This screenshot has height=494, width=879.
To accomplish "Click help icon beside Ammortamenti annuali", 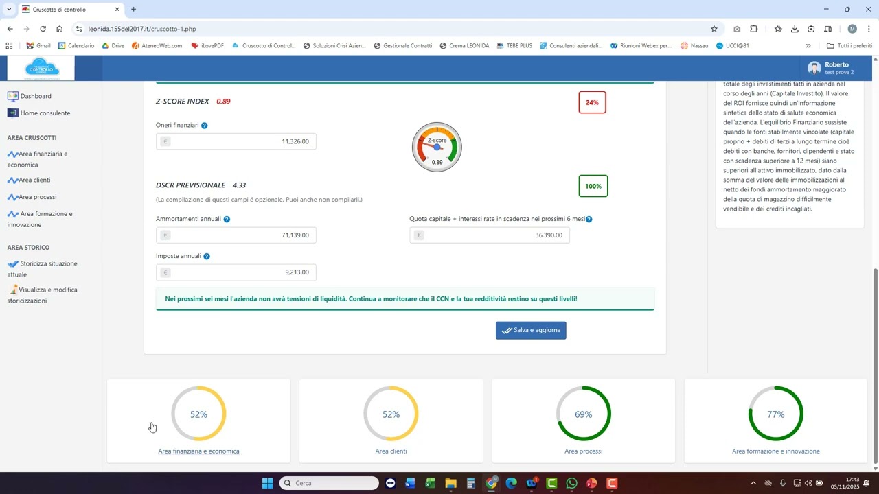I will pos(227,220).
